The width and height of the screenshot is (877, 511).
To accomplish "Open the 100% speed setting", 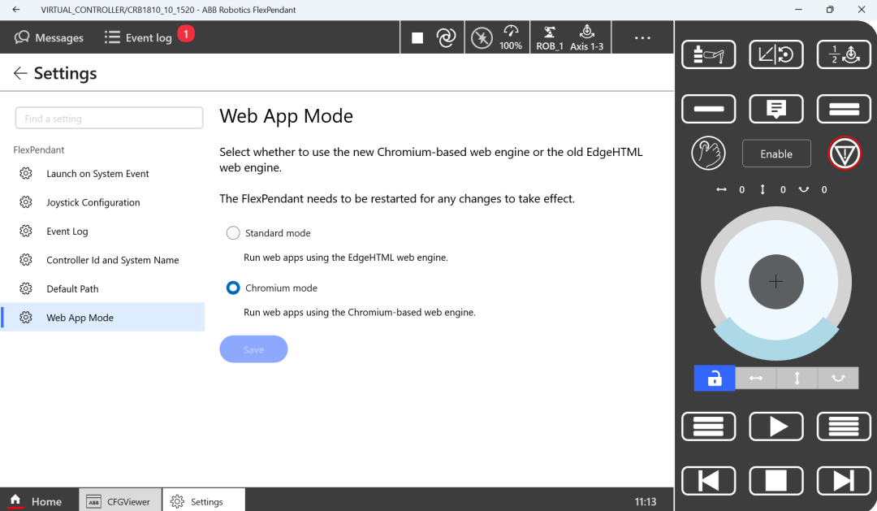I will point(511,37).
